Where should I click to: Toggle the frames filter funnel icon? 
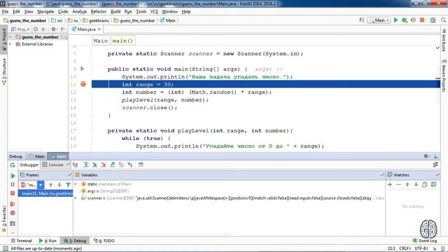coord(68,185)
